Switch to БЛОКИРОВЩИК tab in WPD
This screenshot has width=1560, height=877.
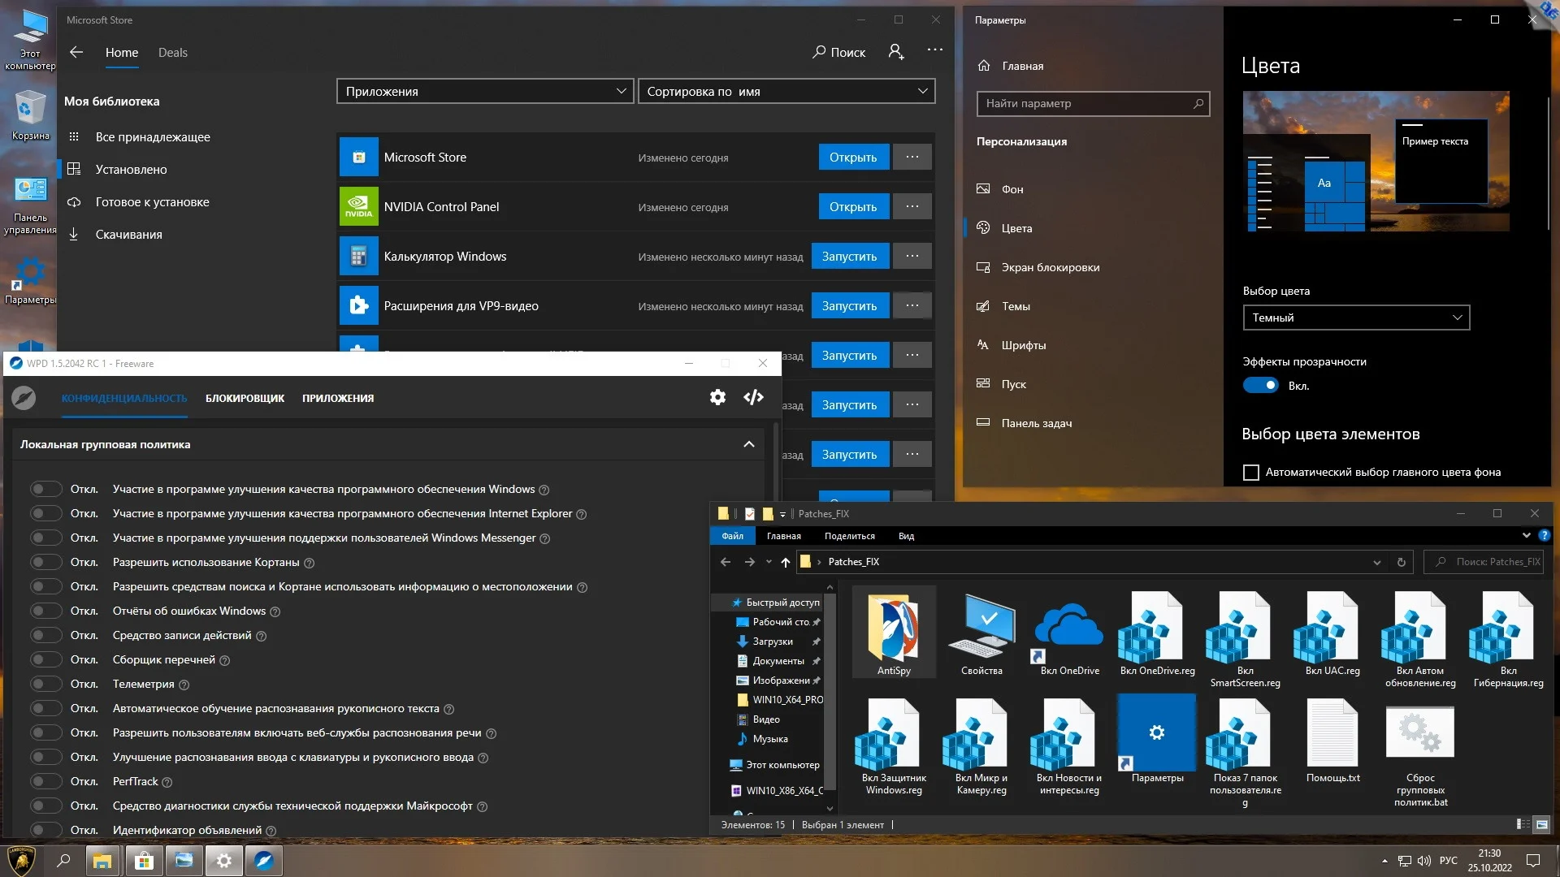point(245,398)
